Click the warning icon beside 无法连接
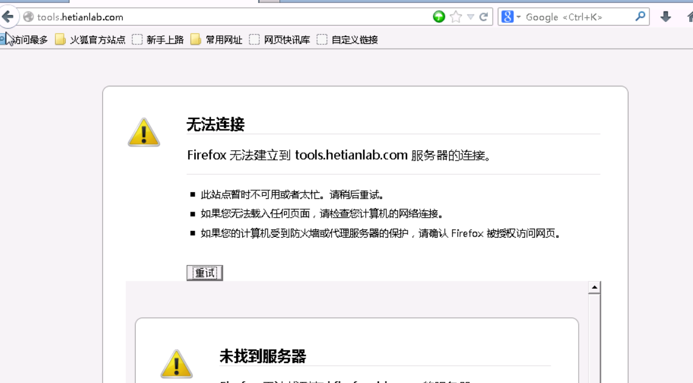Screen dimensions: 693x383 point(144,132)
